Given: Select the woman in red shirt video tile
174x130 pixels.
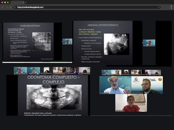Looking at the screenshot, I should [x=131, y=103].
